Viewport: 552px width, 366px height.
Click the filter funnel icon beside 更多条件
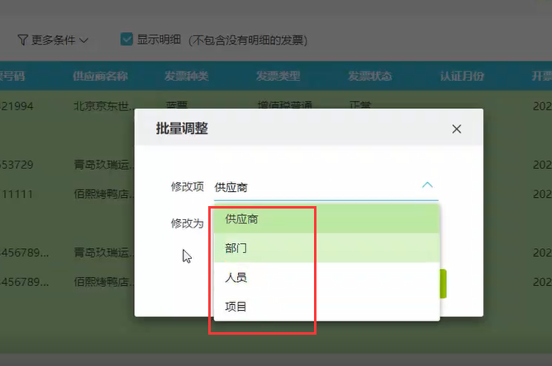pos(23,40)
